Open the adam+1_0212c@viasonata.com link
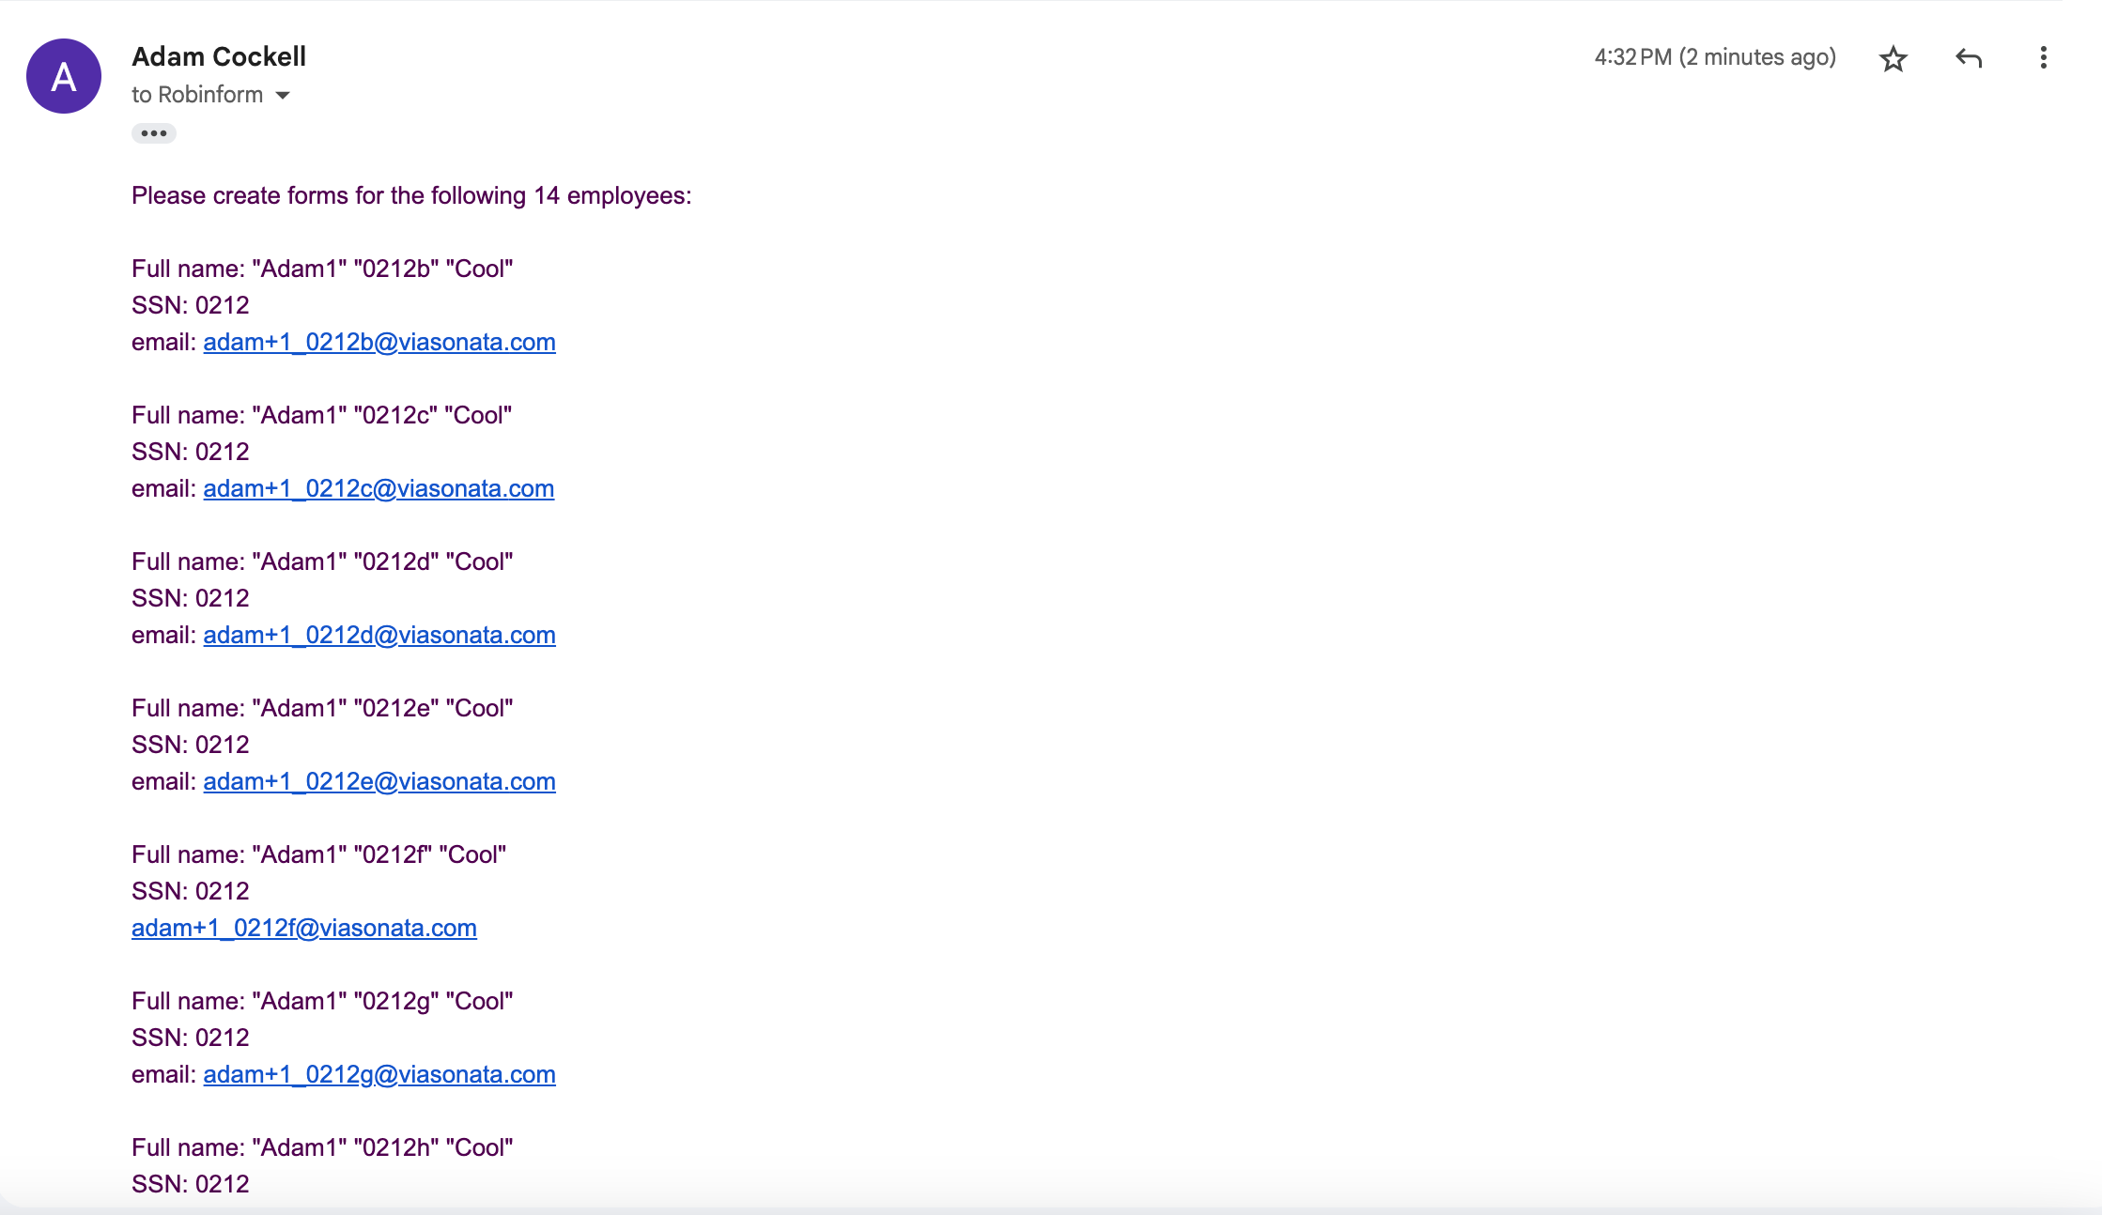Image resolution: width=2102 pixels, height=1215 pixels. click(x=379, y=488)
